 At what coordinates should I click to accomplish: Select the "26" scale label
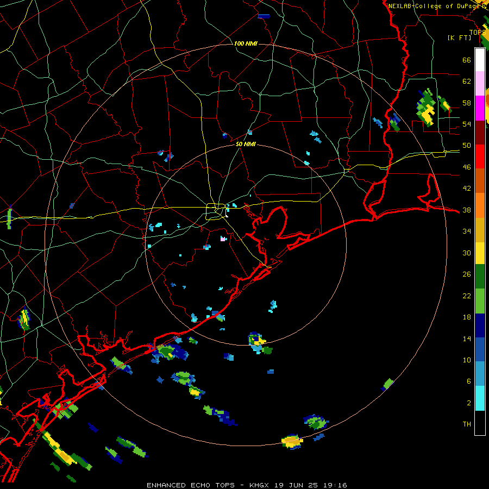coord(467,274)
